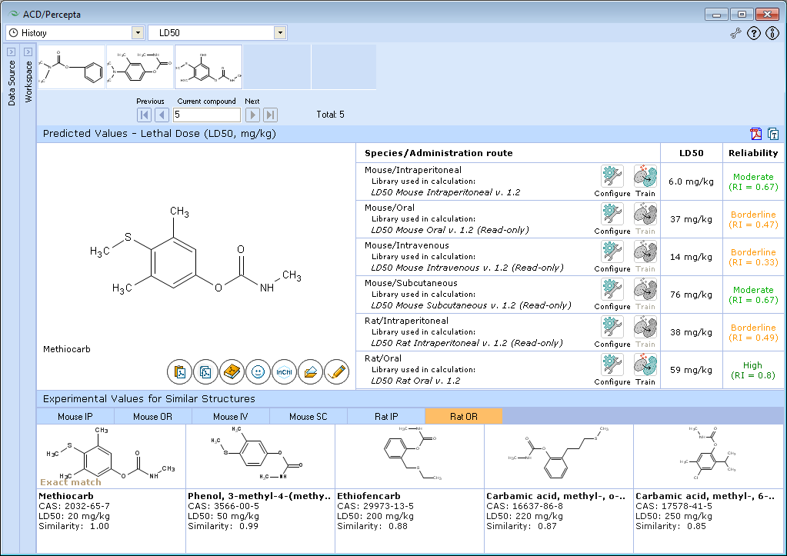The height and width of the screenshot is (556, 787).
Task: Click the open file folder icon
Action: (x=310, y=372)
